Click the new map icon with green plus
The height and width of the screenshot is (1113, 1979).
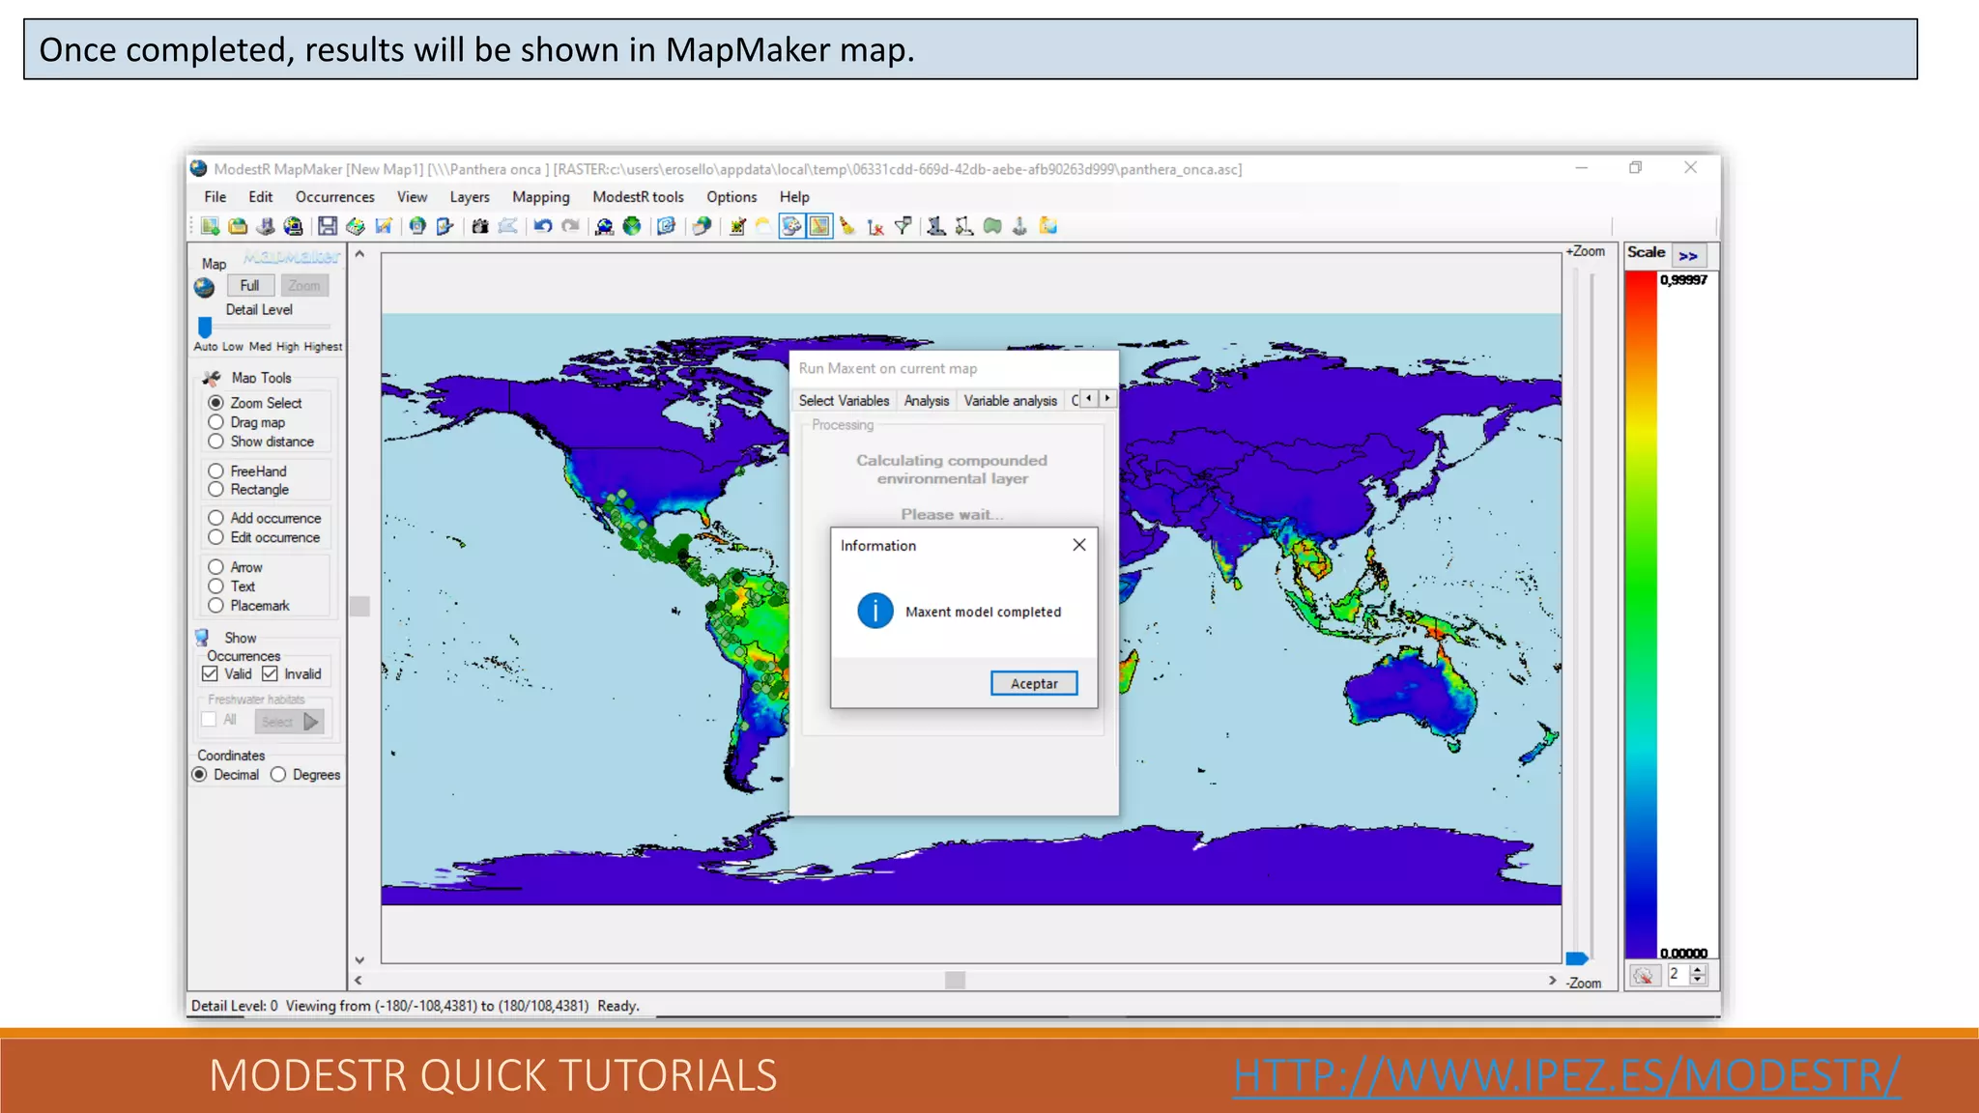pyautogui.click(x=210, y=226)
